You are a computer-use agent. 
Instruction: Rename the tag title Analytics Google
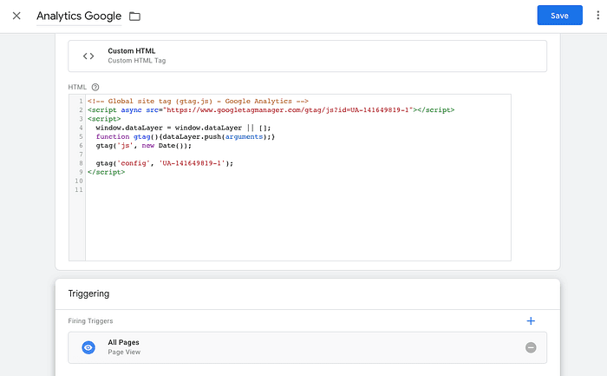click(79, 16)
